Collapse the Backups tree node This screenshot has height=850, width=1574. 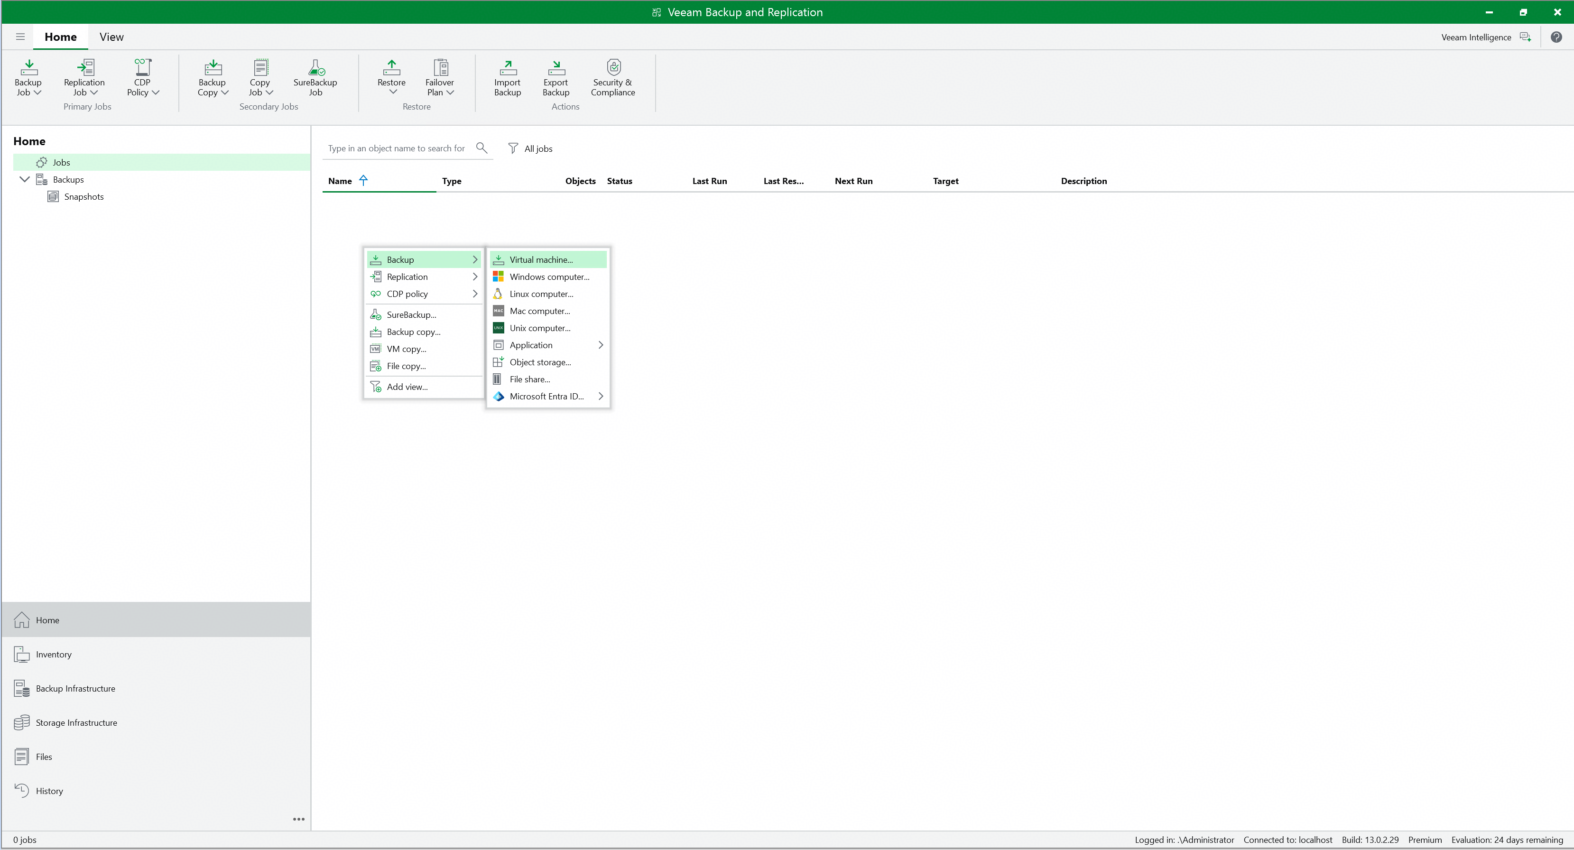coord(25,180)
